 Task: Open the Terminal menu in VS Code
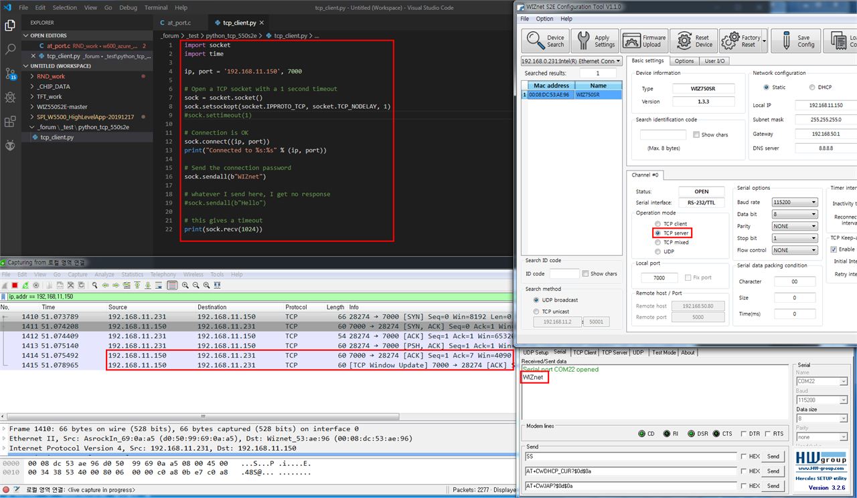point(156,7)
